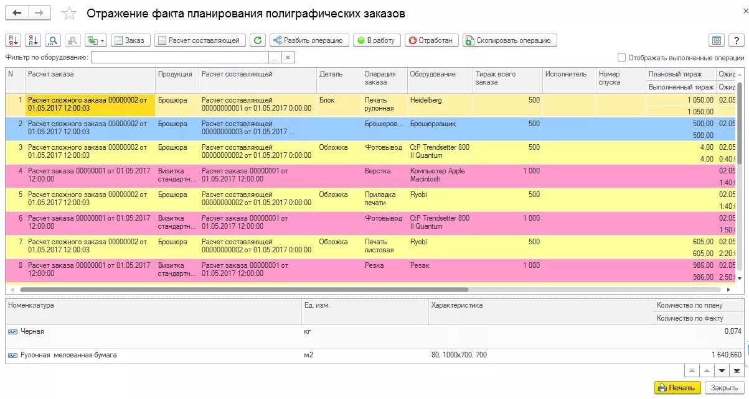The height and width of the screenshot is (399, 749).
Task: Select row 3 Фотовывод operation cell
Action: (x=385, y=152)
